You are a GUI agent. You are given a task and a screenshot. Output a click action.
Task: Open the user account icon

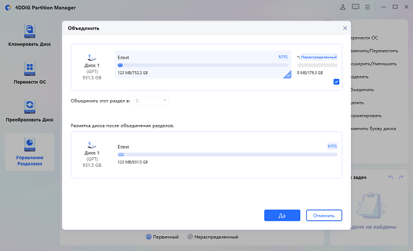tap(343, 7)
